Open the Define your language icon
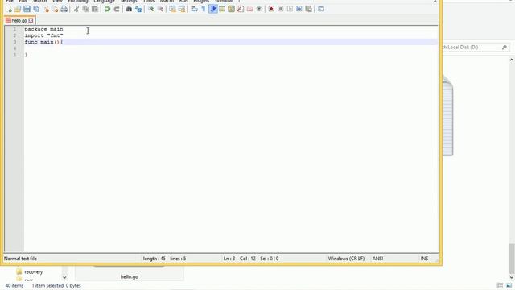Viewport: 515px width, 290px height. point(222,9)
